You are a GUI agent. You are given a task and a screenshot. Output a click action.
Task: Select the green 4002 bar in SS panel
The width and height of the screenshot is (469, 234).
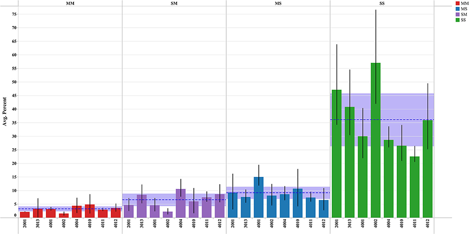tap(376, 140)
